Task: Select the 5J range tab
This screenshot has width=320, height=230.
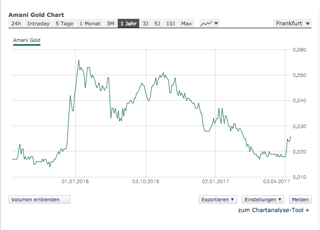Action: pyautogui.click(x=157, y=24)
